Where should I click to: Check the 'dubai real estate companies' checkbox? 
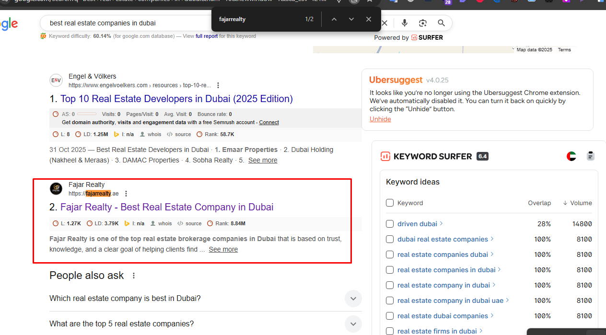pyautogui.click(x=390, y=239)
